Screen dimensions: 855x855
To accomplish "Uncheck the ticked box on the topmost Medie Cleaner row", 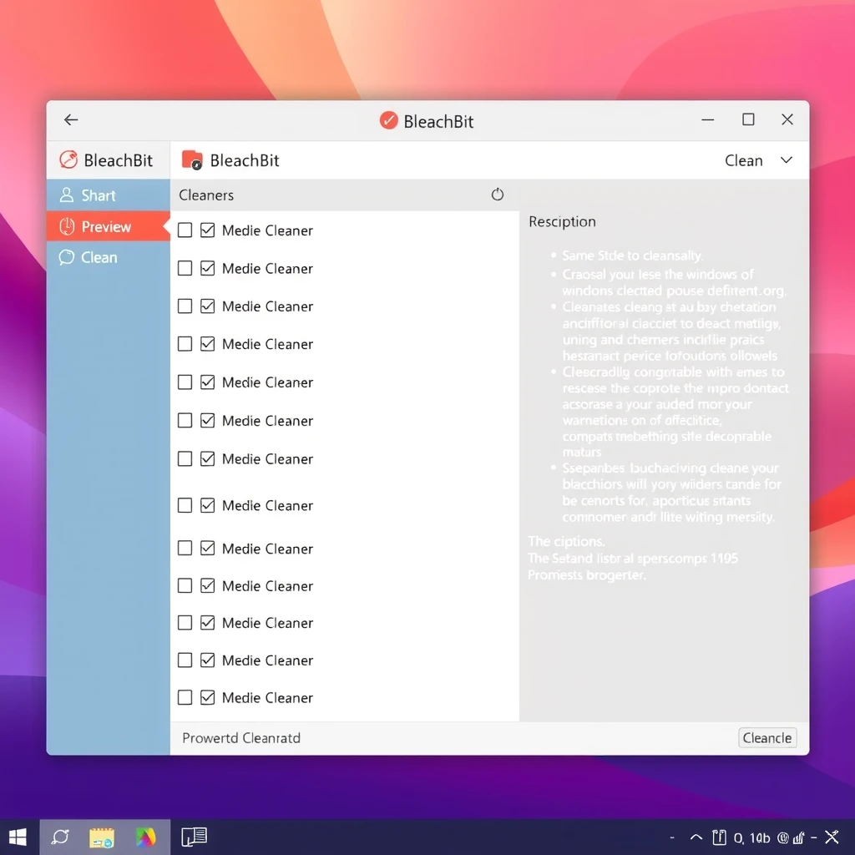I will tap(208, 230).
